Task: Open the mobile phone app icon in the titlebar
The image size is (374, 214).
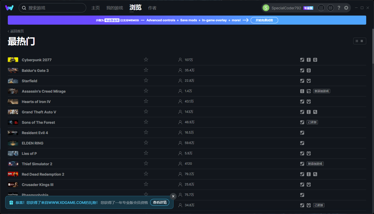Action: click(321, 8)
